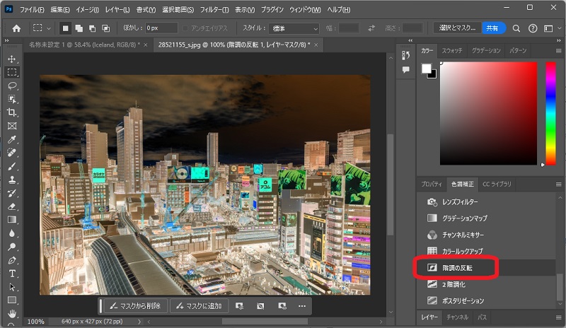This screenshot has width=566, height=328.
Task: Select the Move tool
Action: [12, 59]
